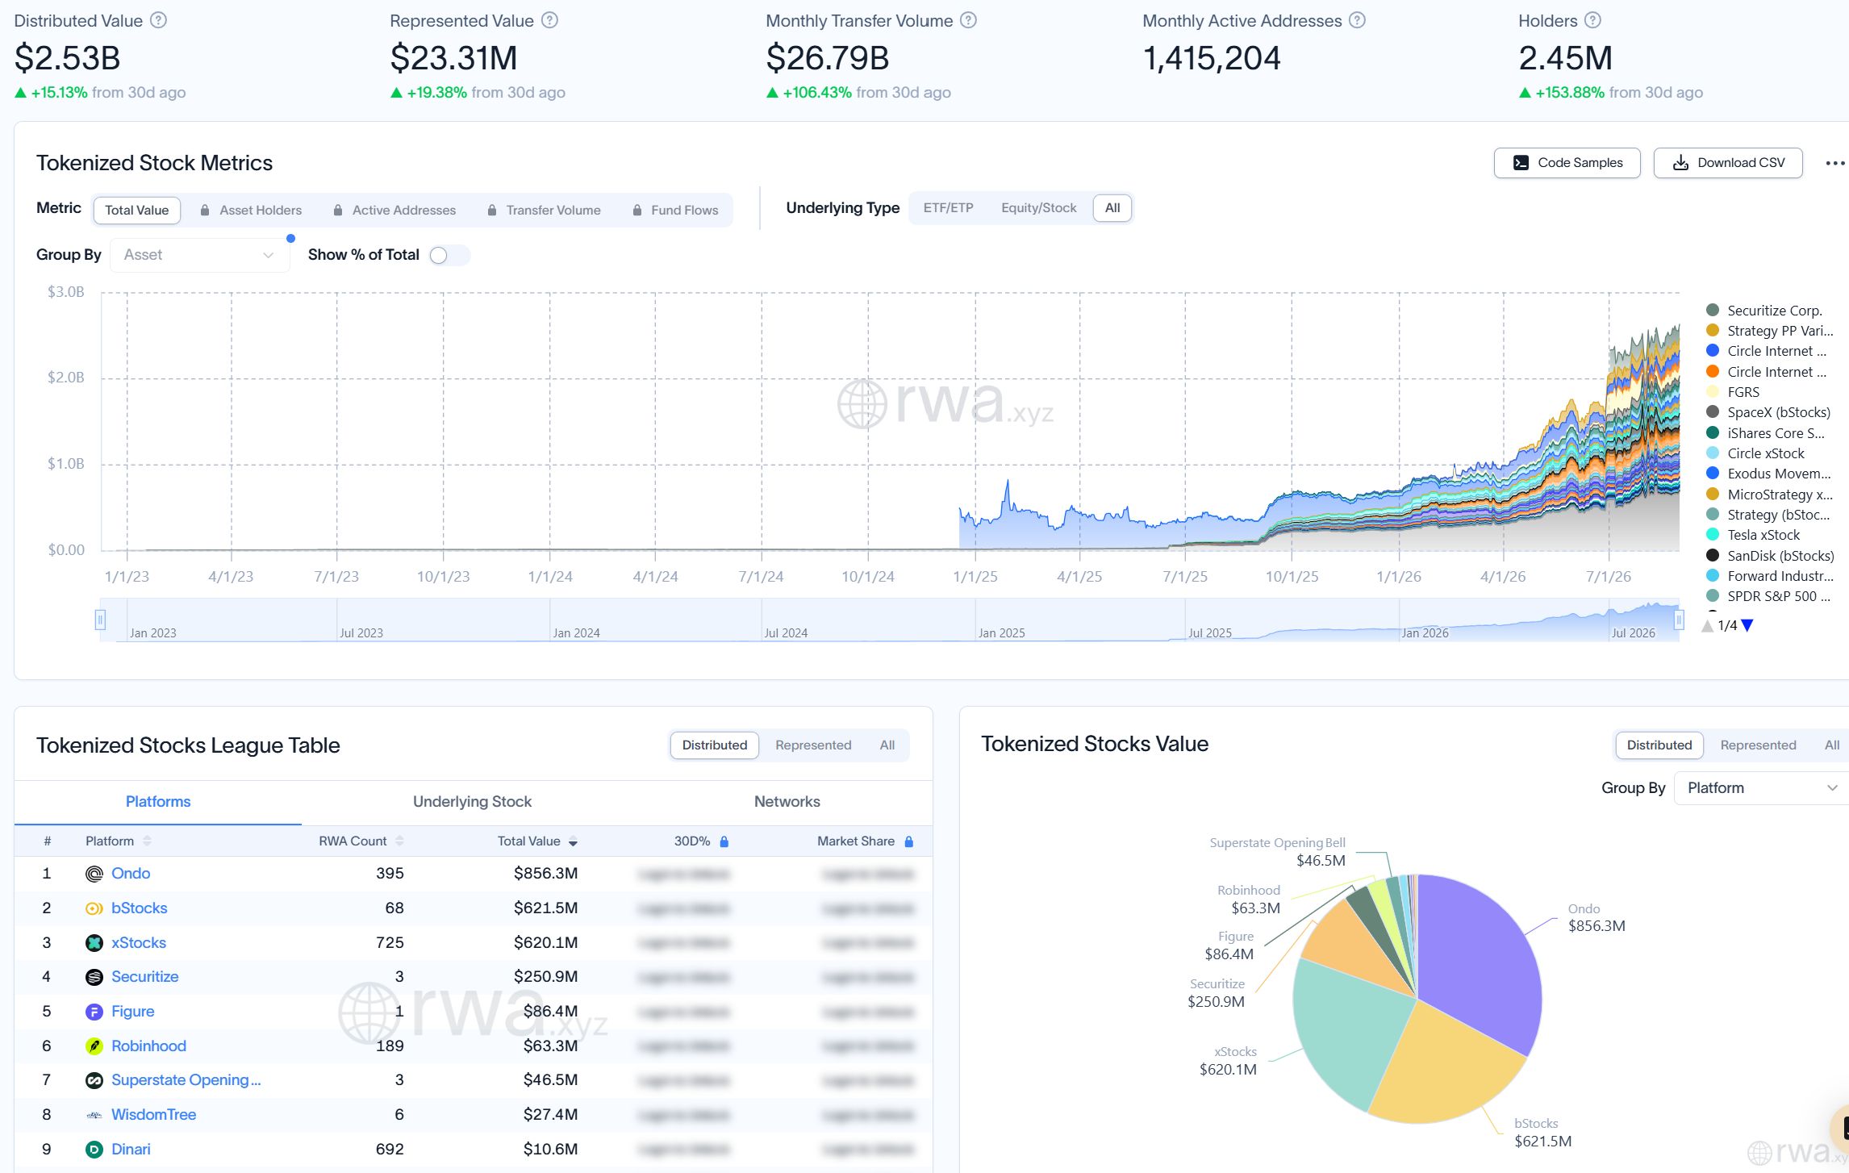Sort by Total Value column arrow
Viewport: 1849px width, 1173px height.
pyautogui.click(x=573, y=842)
